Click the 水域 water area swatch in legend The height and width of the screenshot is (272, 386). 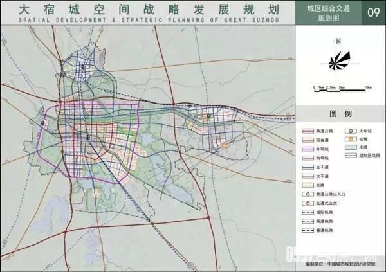tap(351, 147)
